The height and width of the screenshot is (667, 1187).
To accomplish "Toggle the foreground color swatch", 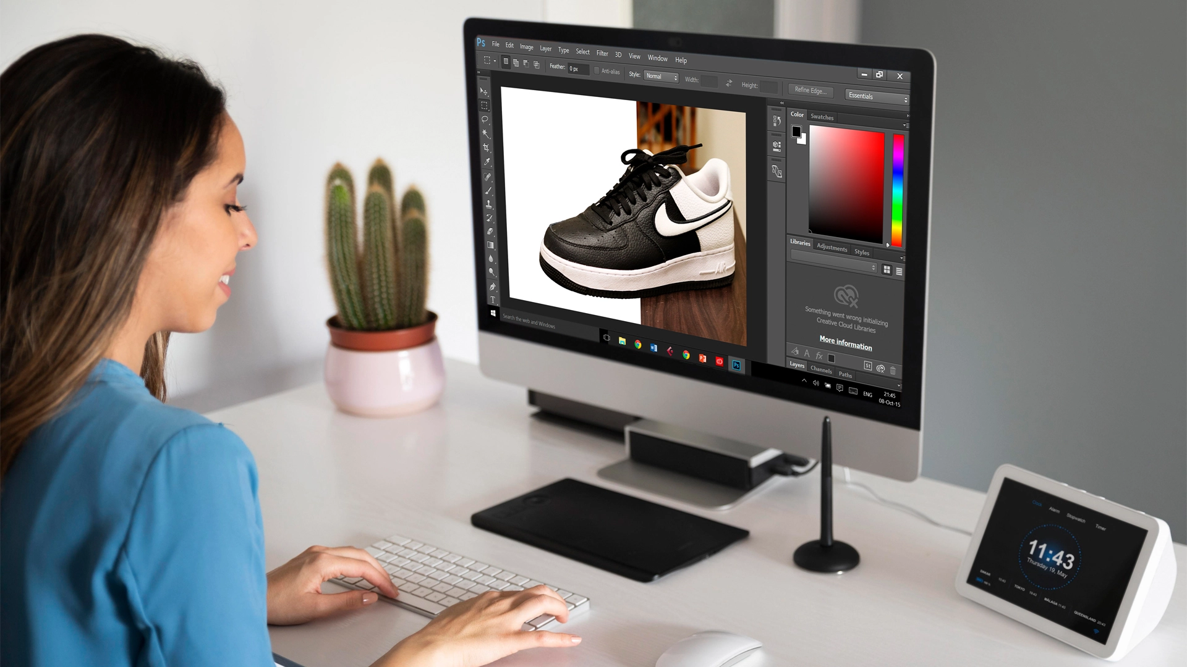I will 799,132.
